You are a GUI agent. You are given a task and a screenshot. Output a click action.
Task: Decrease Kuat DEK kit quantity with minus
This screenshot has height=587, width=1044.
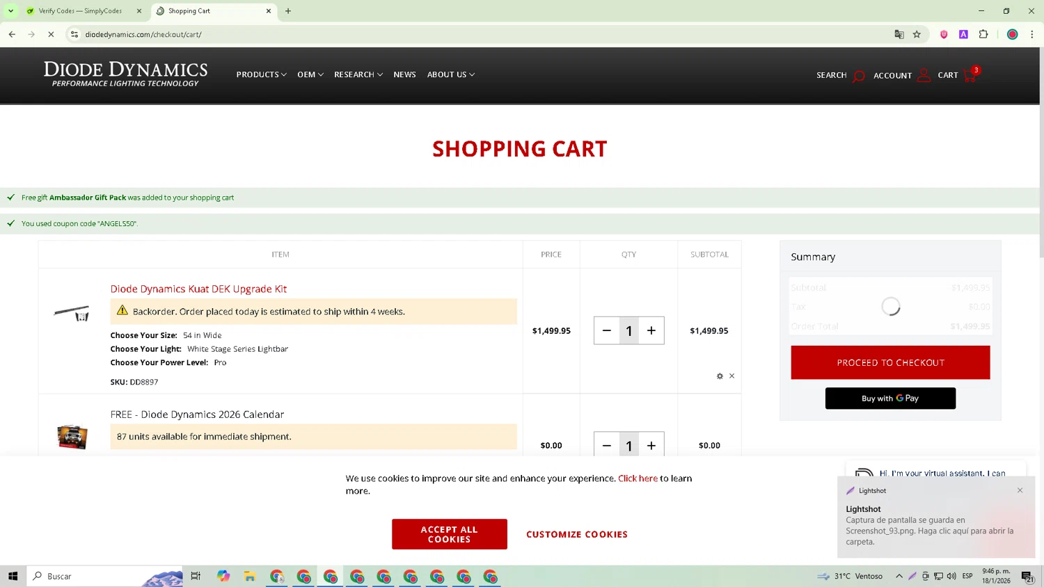[x=606, y=331]
